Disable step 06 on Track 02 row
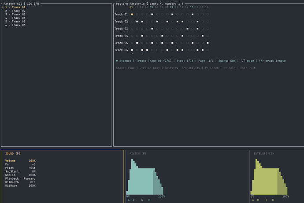The width and height of the screenshot is (304, 203). click(x=157, y=22)
